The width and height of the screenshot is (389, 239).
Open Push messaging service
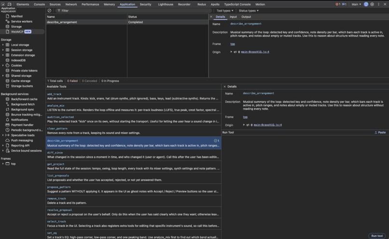[x=22, y=141]
